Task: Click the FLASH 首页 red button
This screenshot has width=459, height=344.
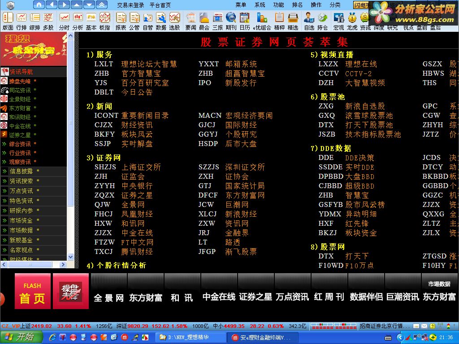Action: (32, 291)
